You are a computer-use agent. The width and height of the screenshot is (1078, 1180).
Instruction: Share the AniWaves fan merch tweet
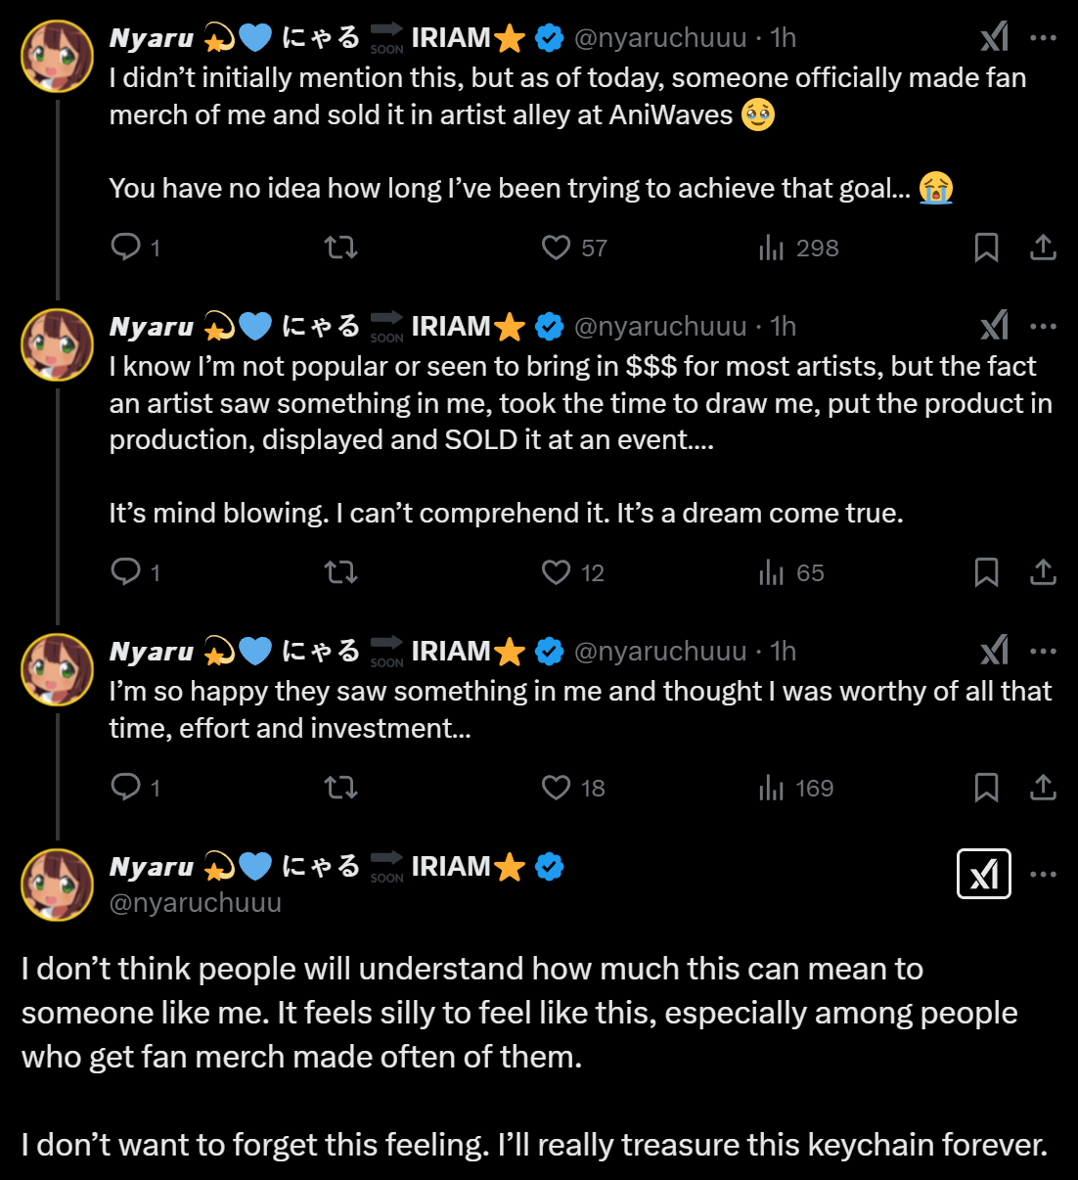tap(1043, 248)
